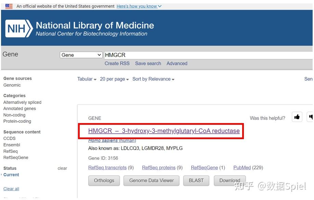Viewport: 314px width, 200px height.
Task: Open the PubMed (229) link
Action: pos(248,168)
